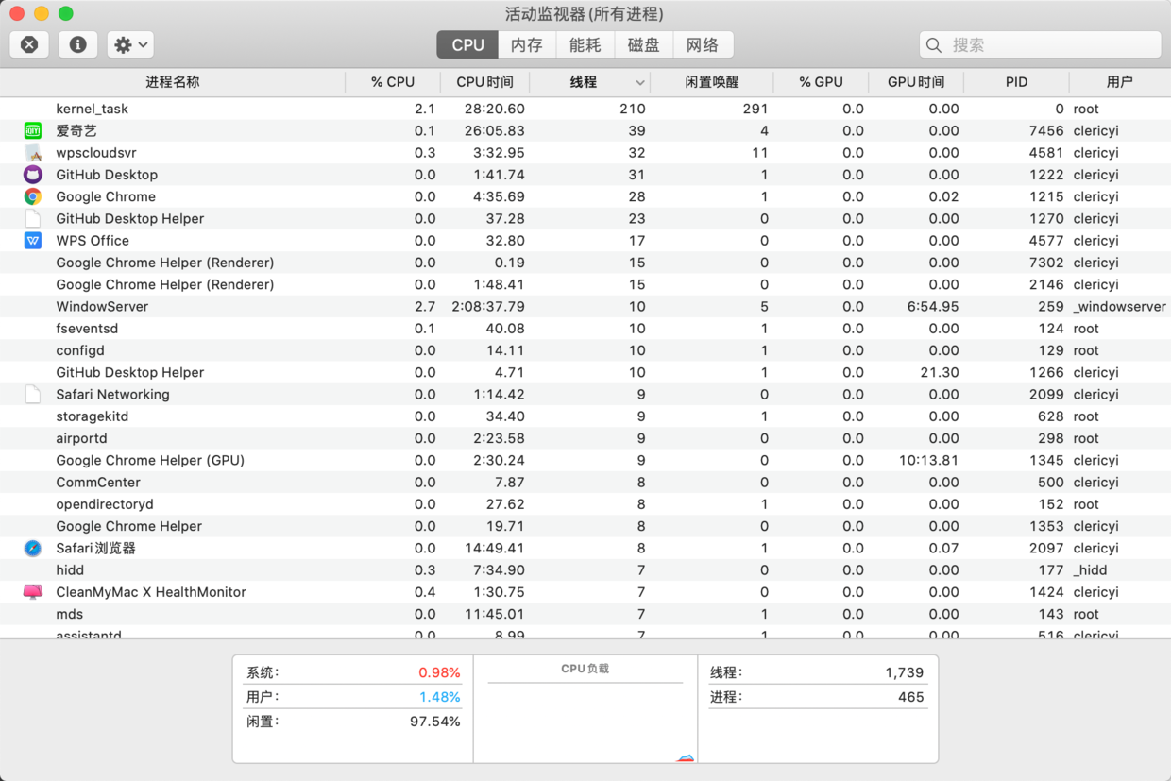Select the opendirectoryd process name
Viewport: 1171px width, 781px height.
tap(105, 504)
